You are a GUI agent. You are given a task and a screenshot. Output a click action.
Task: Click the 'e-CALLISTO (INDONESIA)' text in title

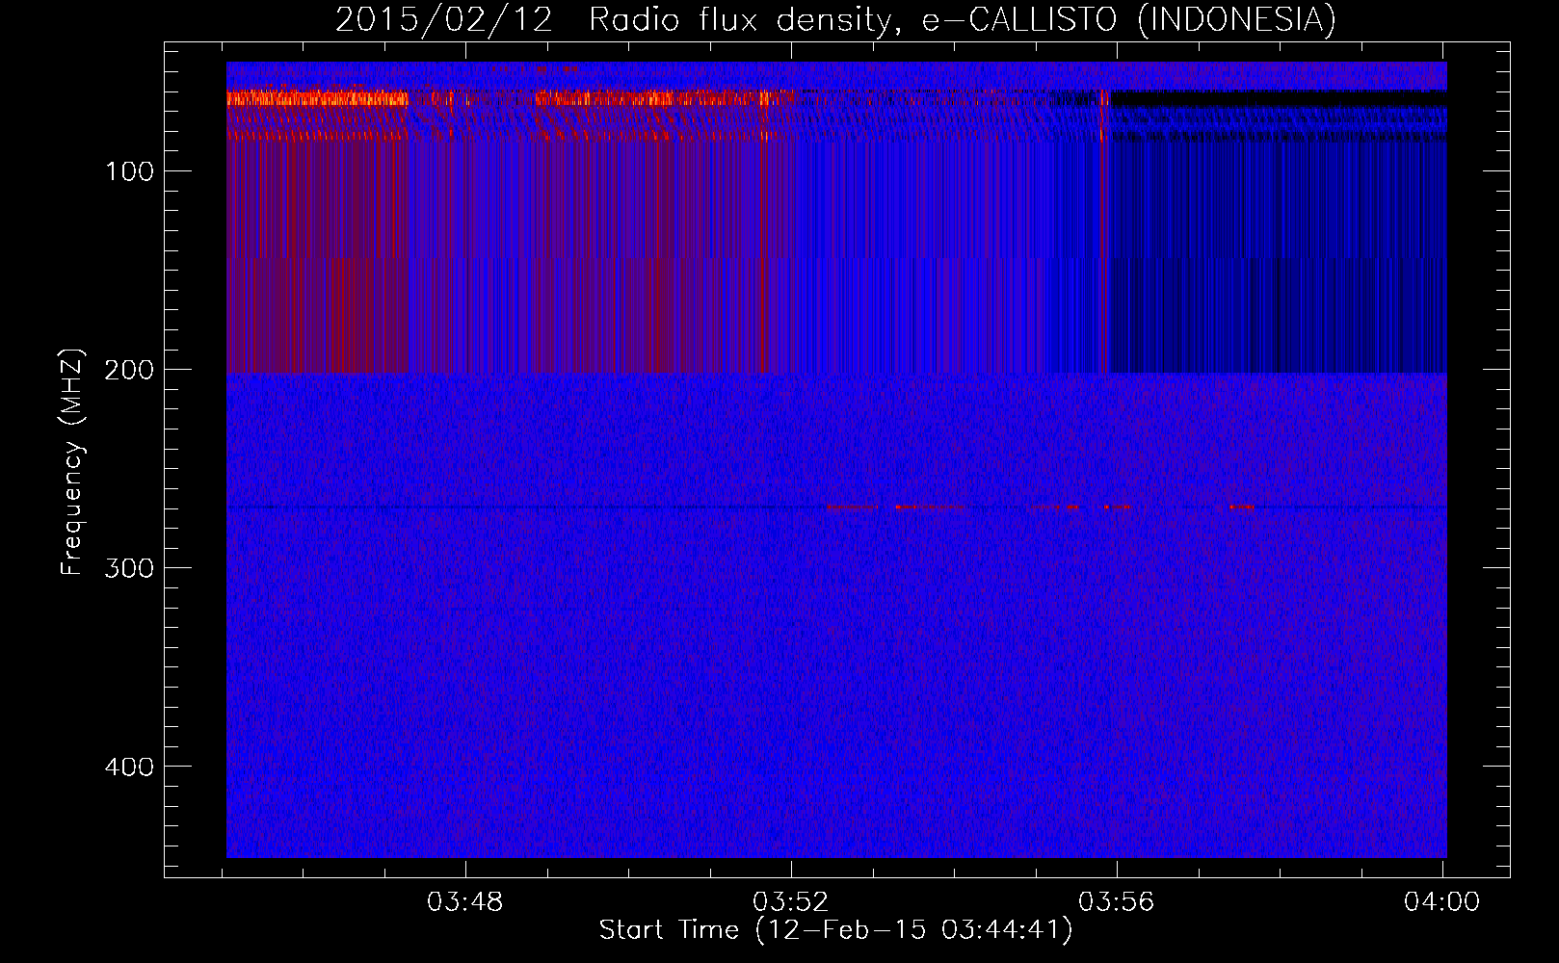[1129, 20]
